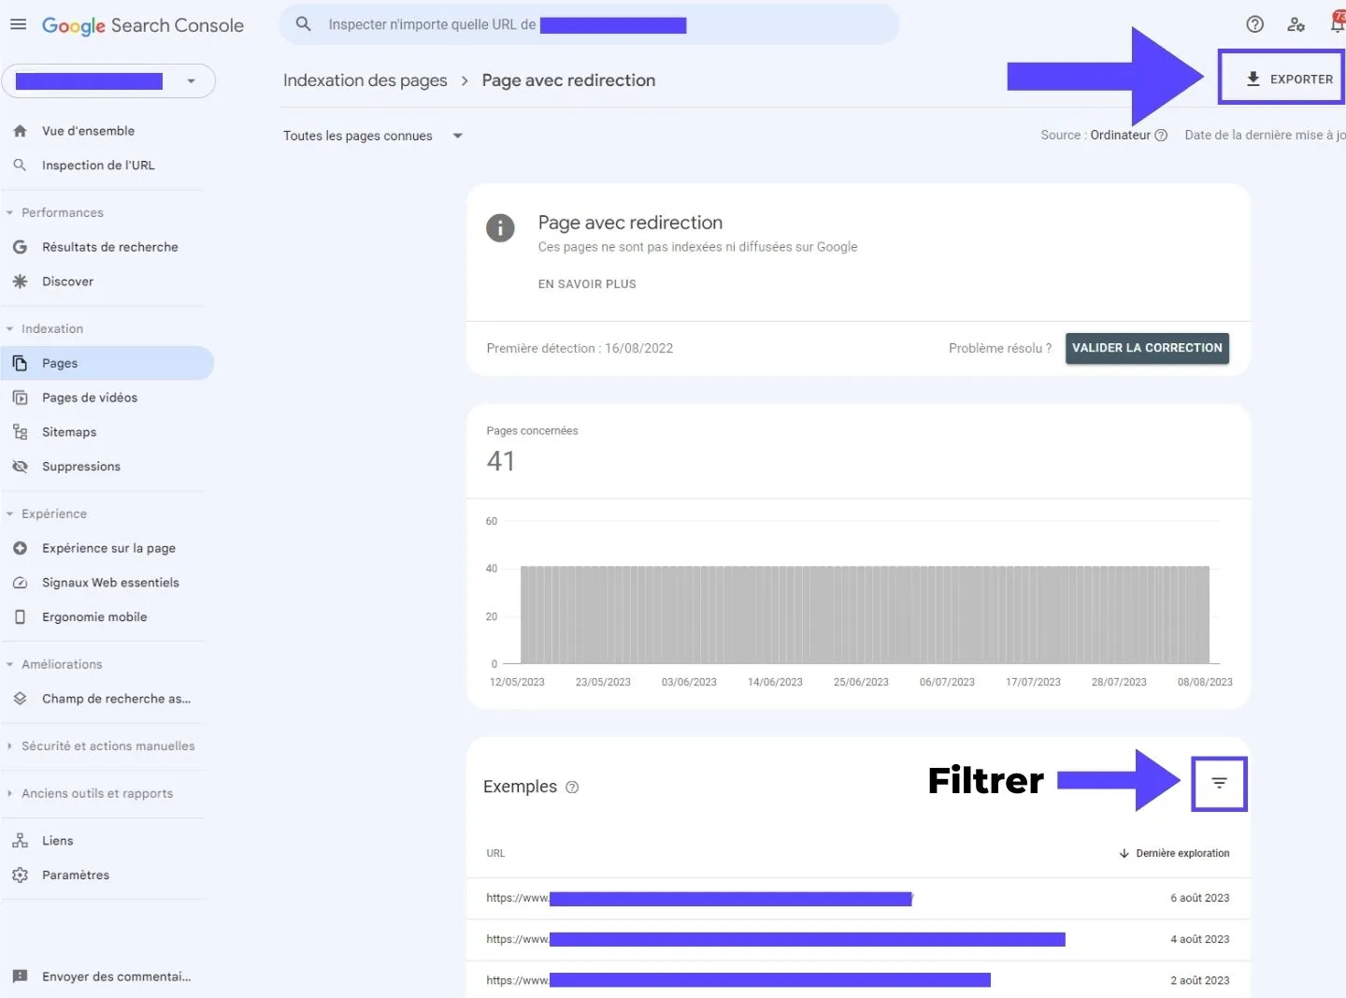Click VALIDER LA CORRECTION button

pyautogui.click(x=1147, y=348)
